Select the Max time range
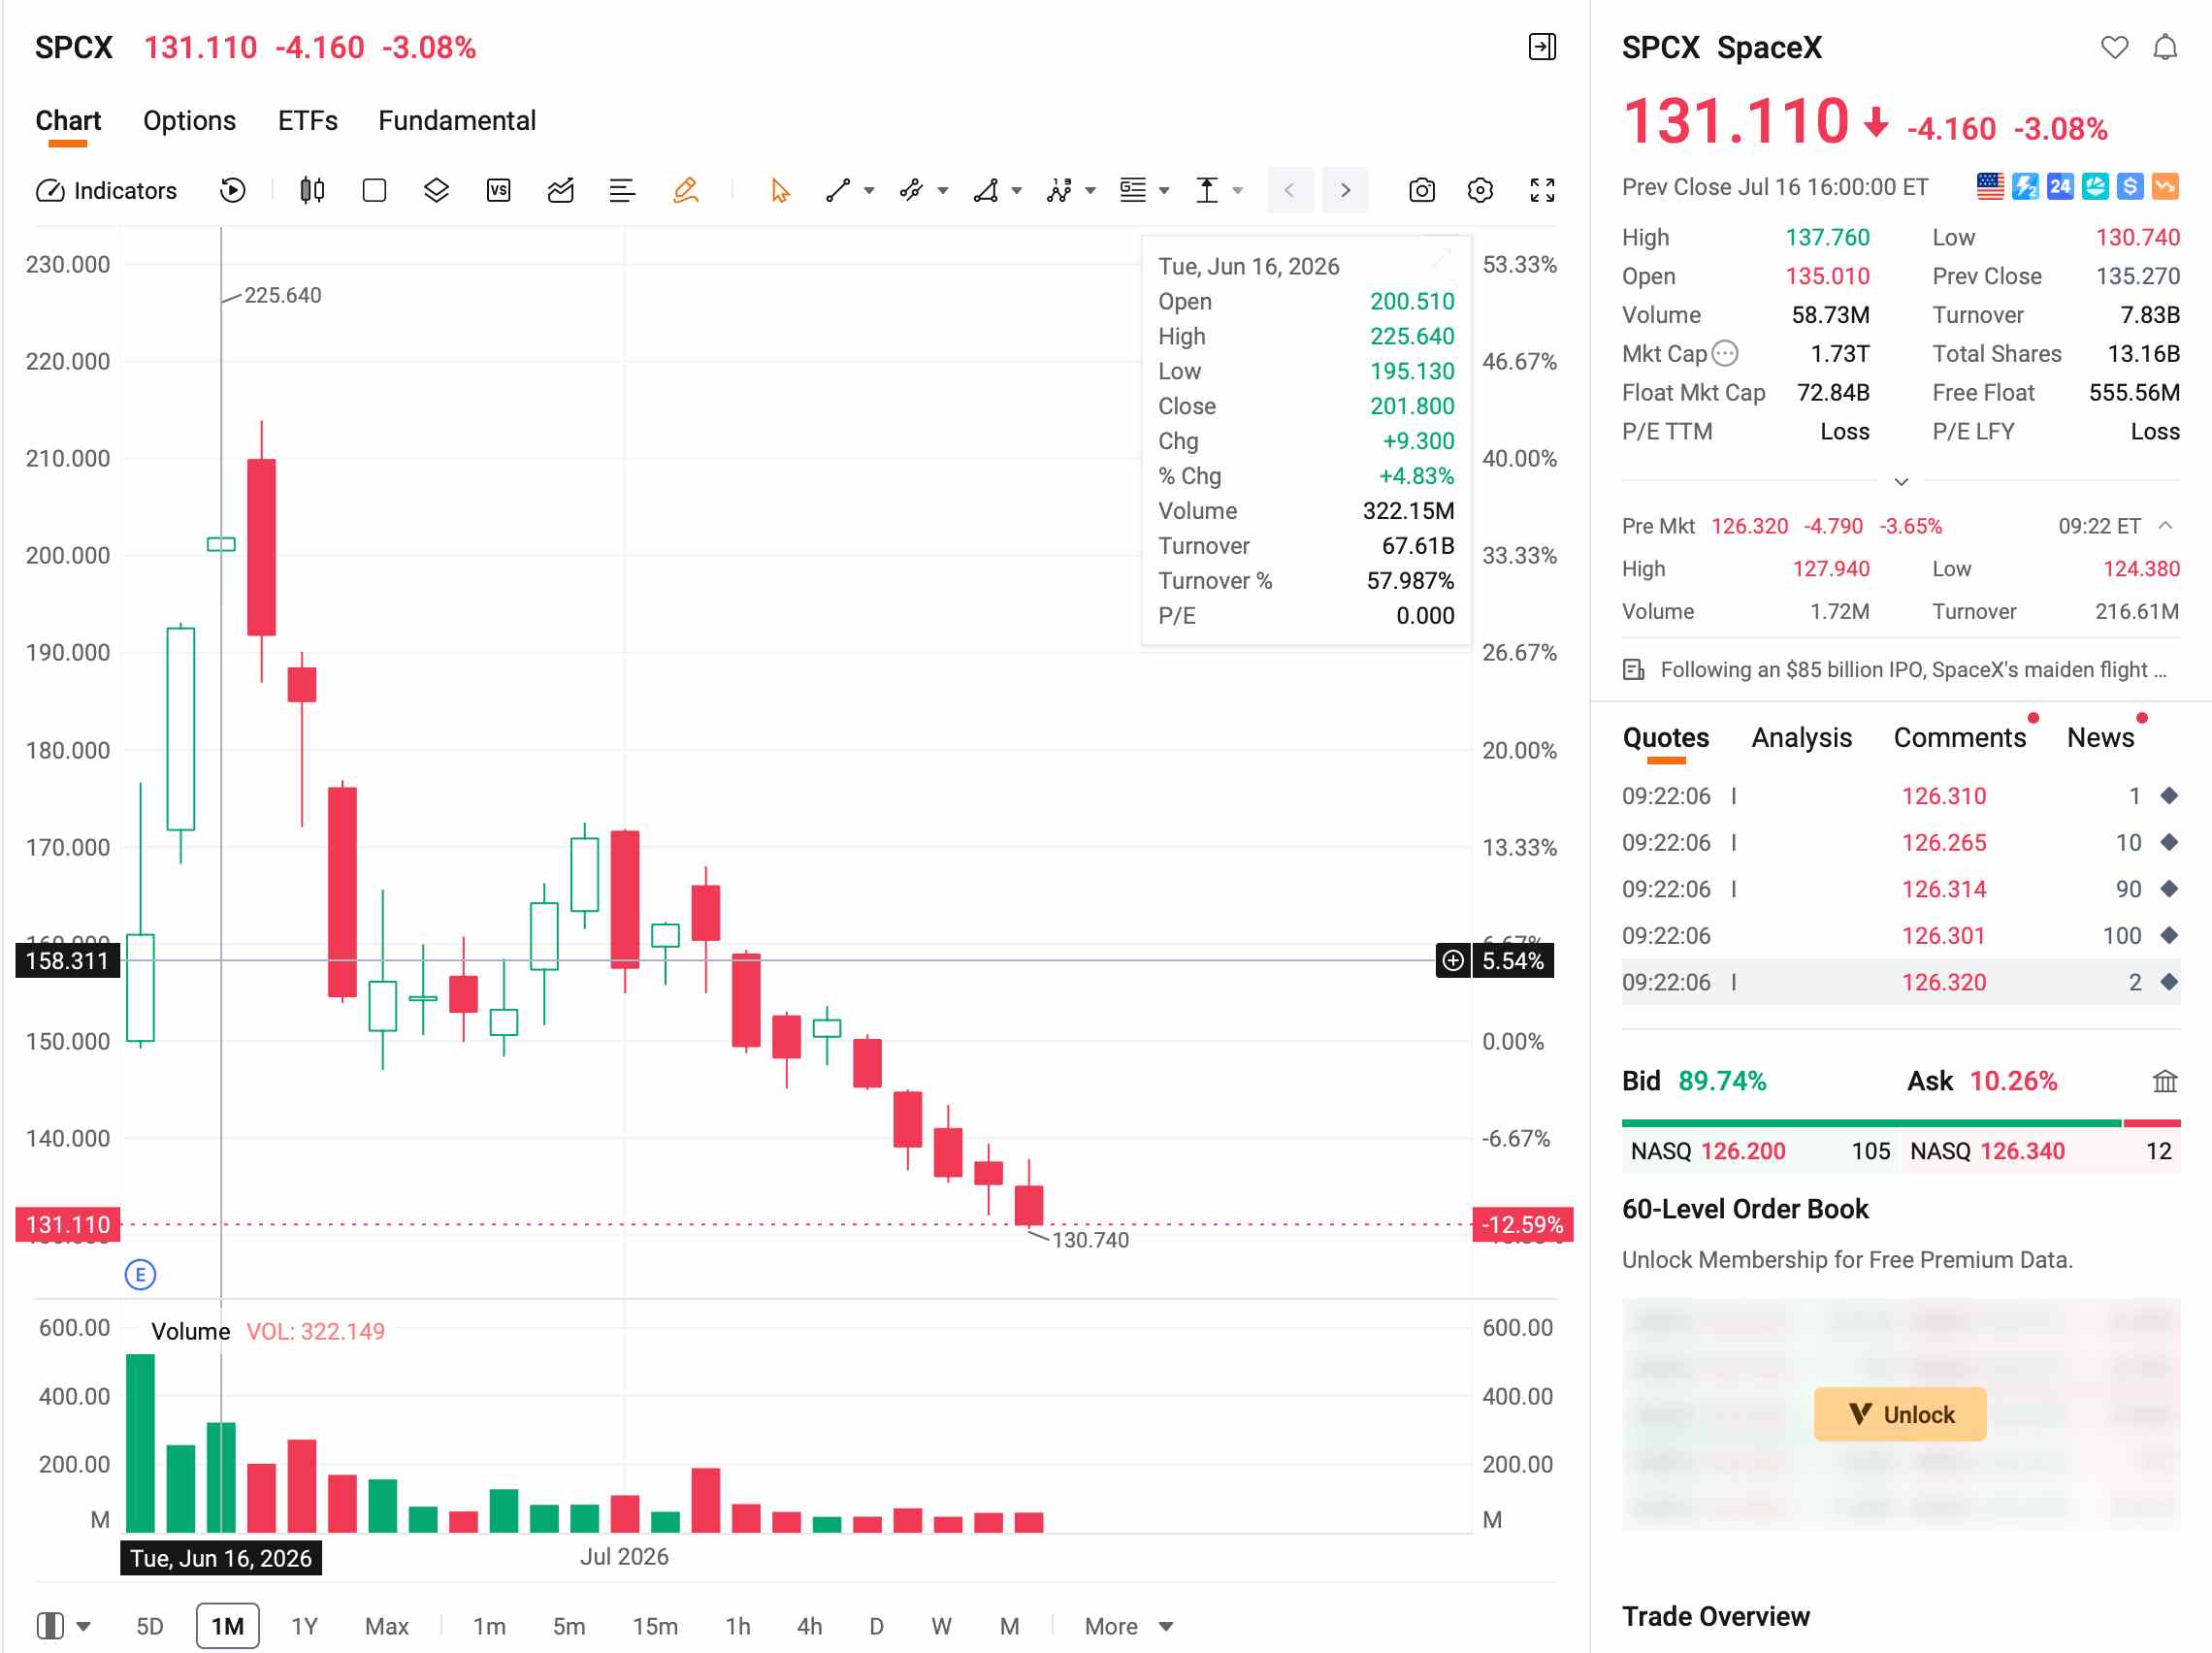Image resolution: width=2212 pixels, height=1653 pixels. click(x=386, y=1626)
